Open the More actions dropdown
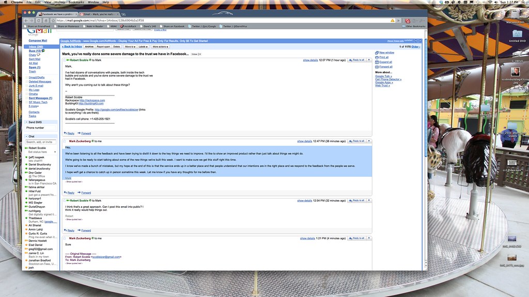529x297 pixels. click(x=160, y=46)
